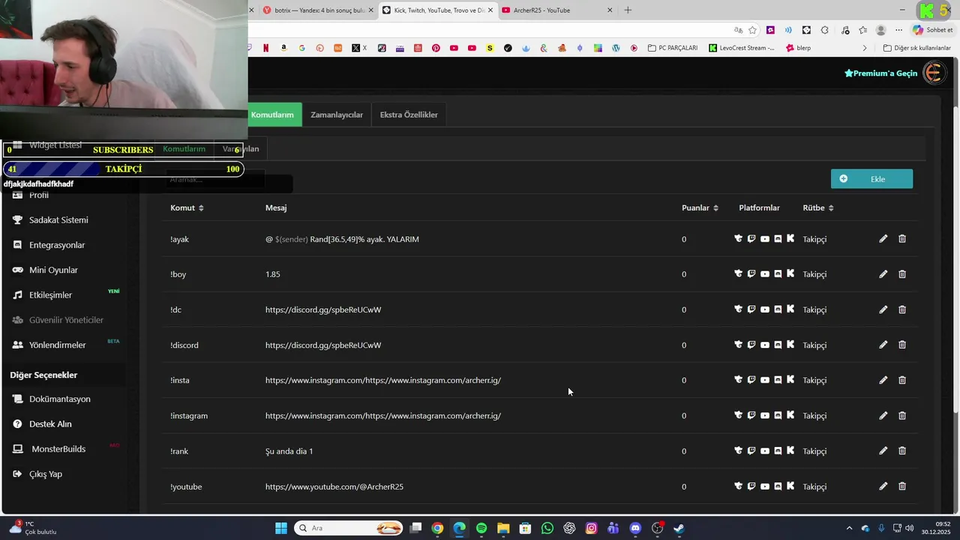
Task: Click the Windows Start button
Action: point(281,528)
